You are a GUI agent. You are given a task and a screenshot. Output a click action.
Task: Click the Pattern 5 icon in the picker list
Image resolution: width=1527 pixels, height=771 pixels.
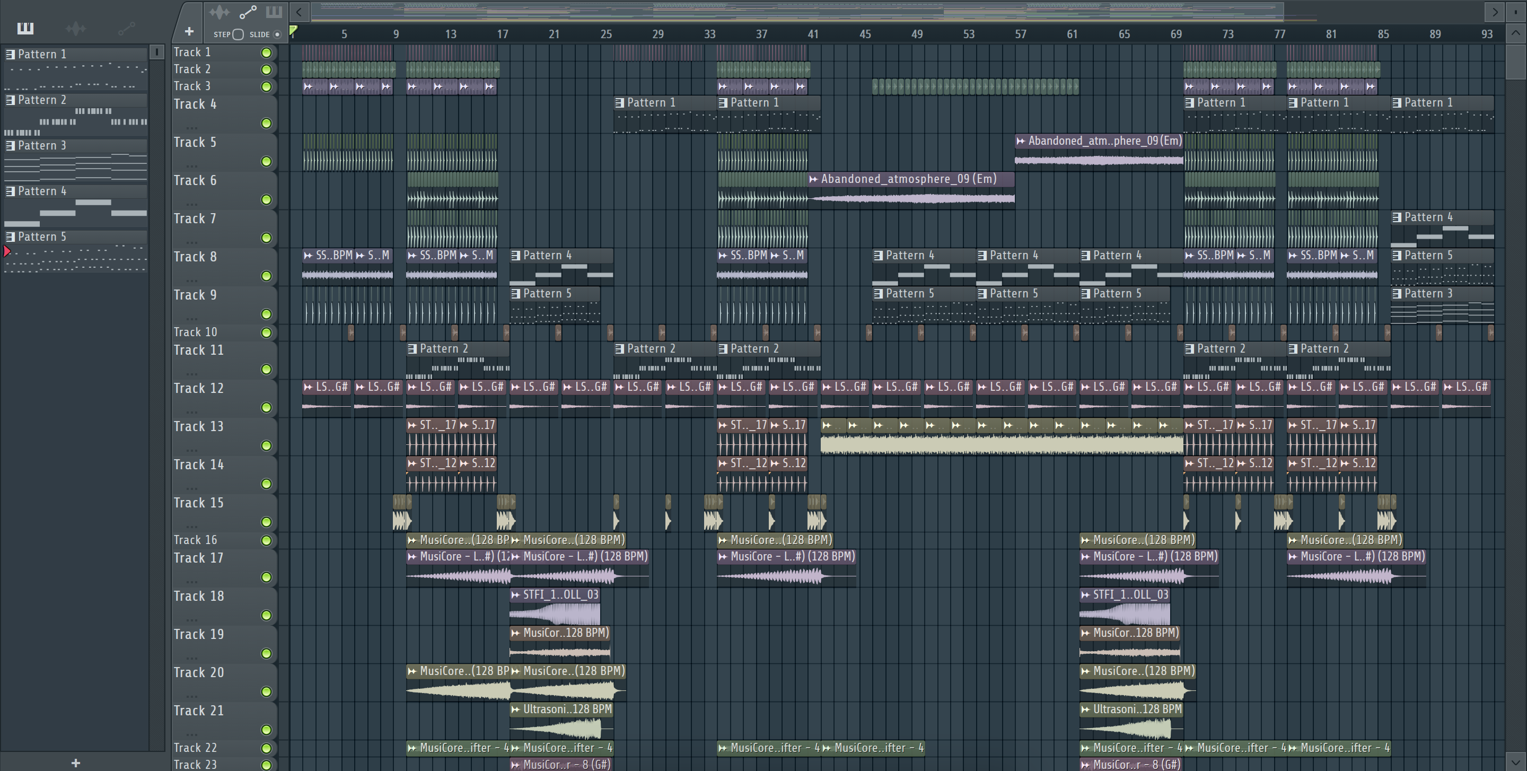coord(10,236)
